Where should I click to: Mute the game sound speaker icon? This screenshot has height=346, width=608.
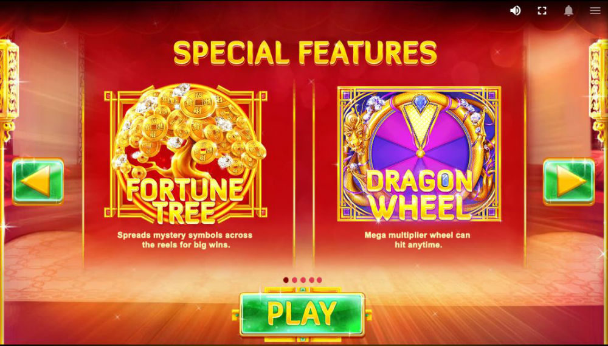pos(516,10)
